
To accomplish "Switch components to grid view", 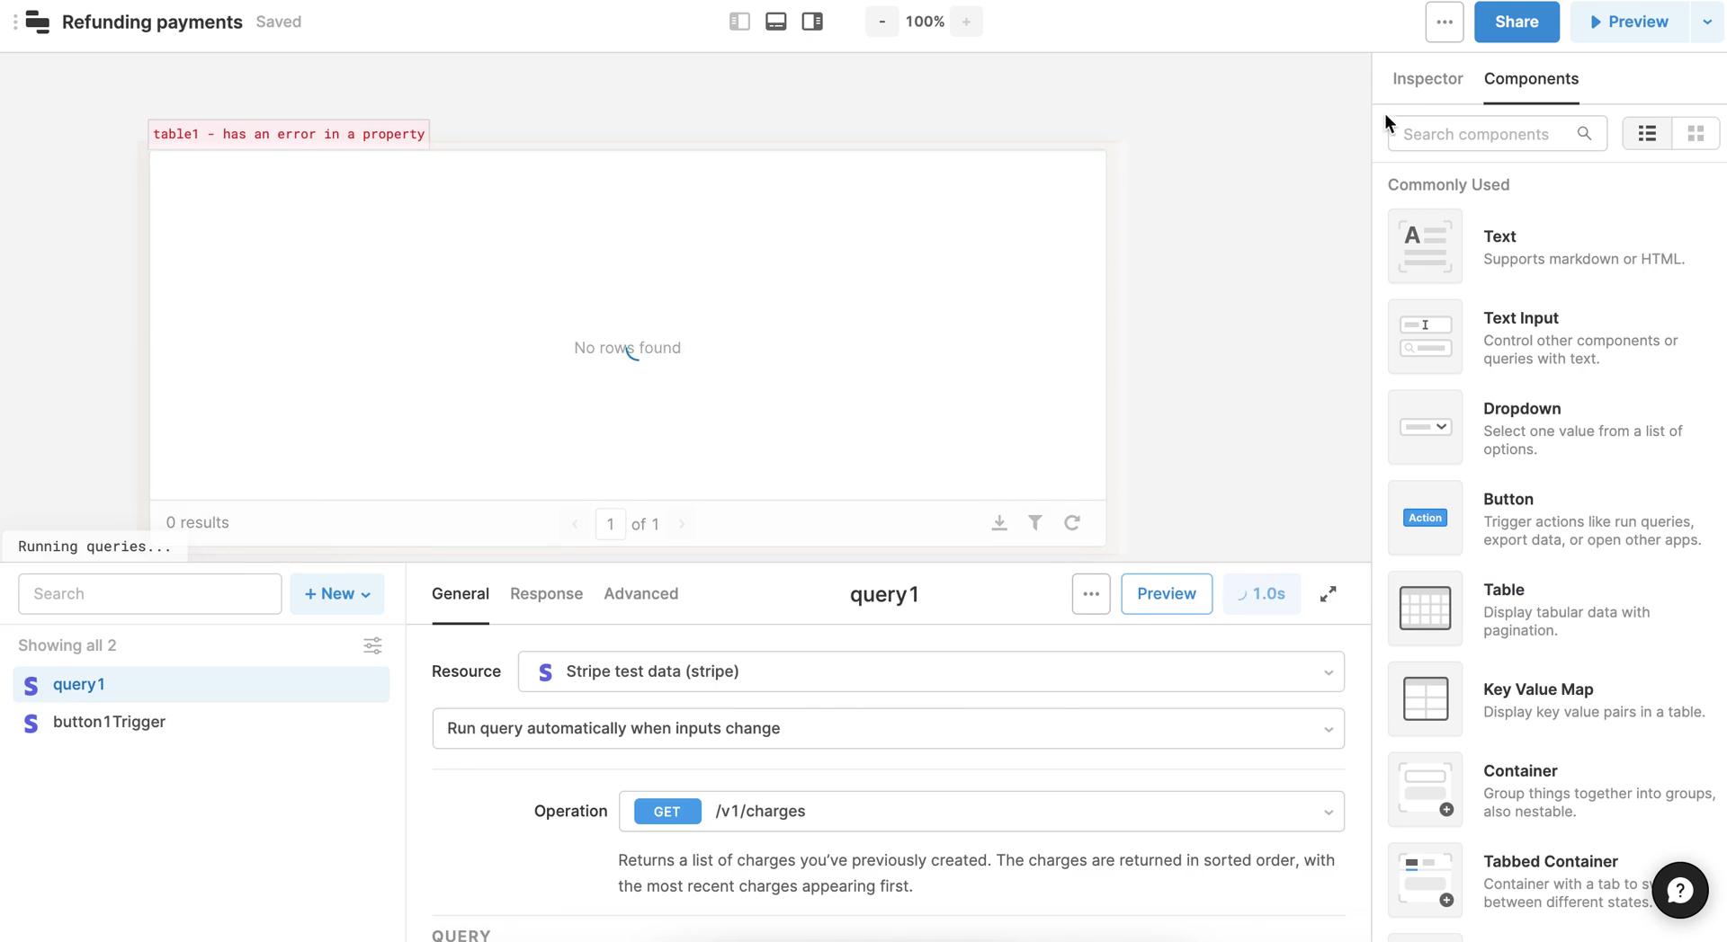I will coord(1696,134).
